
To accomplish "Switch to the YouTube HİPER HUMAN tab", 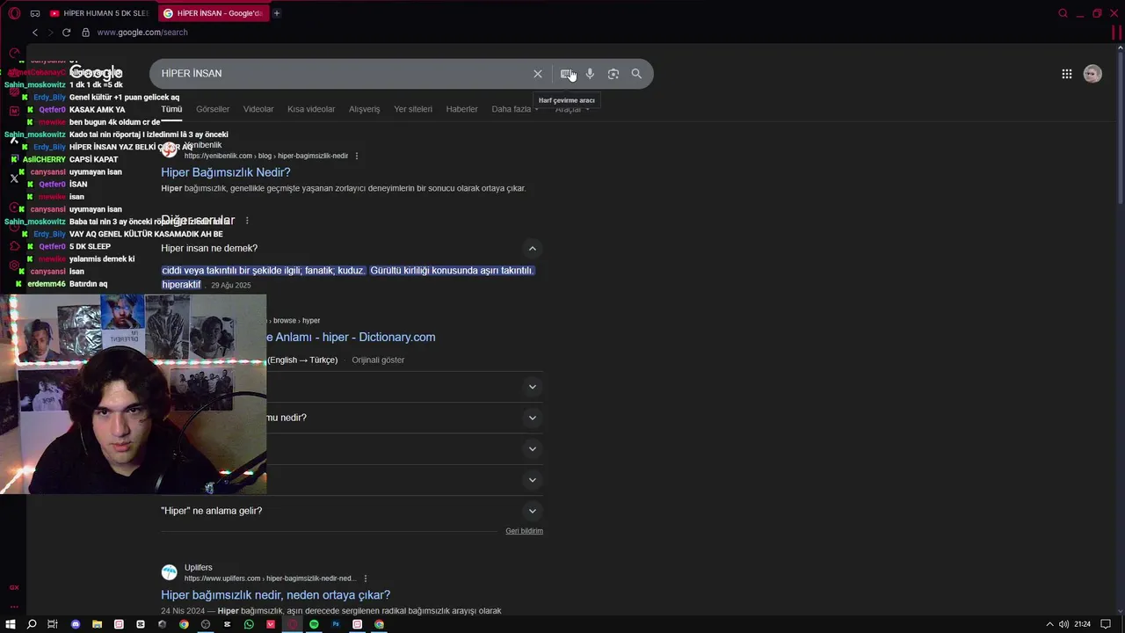I will pyautogui.click(x=99, y=13).
